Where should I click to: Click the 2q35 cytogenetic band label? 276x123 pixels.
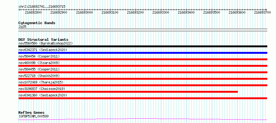pyautogui.click(x=22, y=27)
